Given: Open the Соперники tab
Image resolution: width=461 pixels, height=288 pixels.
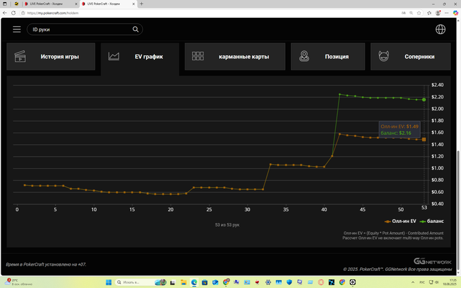Looking at the screenshot, I should click(410, 57).
